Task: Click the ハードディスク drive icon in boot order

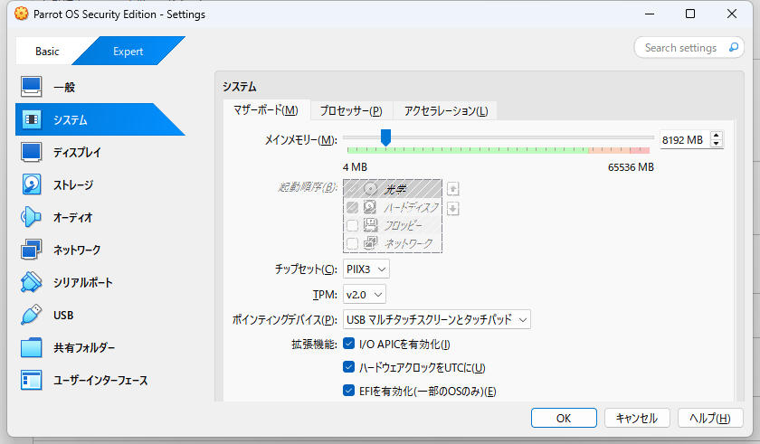Action: pyautogui.click(x=370, y=207)
